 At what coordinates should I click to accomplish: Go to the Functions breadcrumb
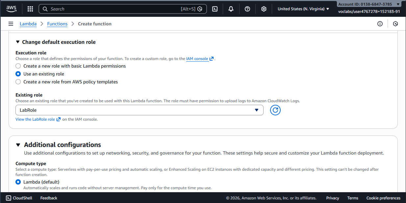57,24
